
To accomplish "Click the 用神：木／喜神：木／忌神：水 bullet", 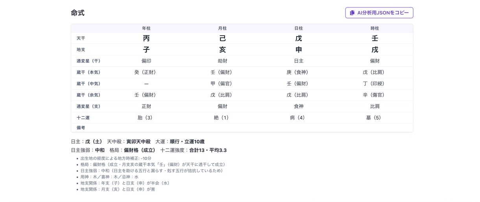I will [110, 177].
